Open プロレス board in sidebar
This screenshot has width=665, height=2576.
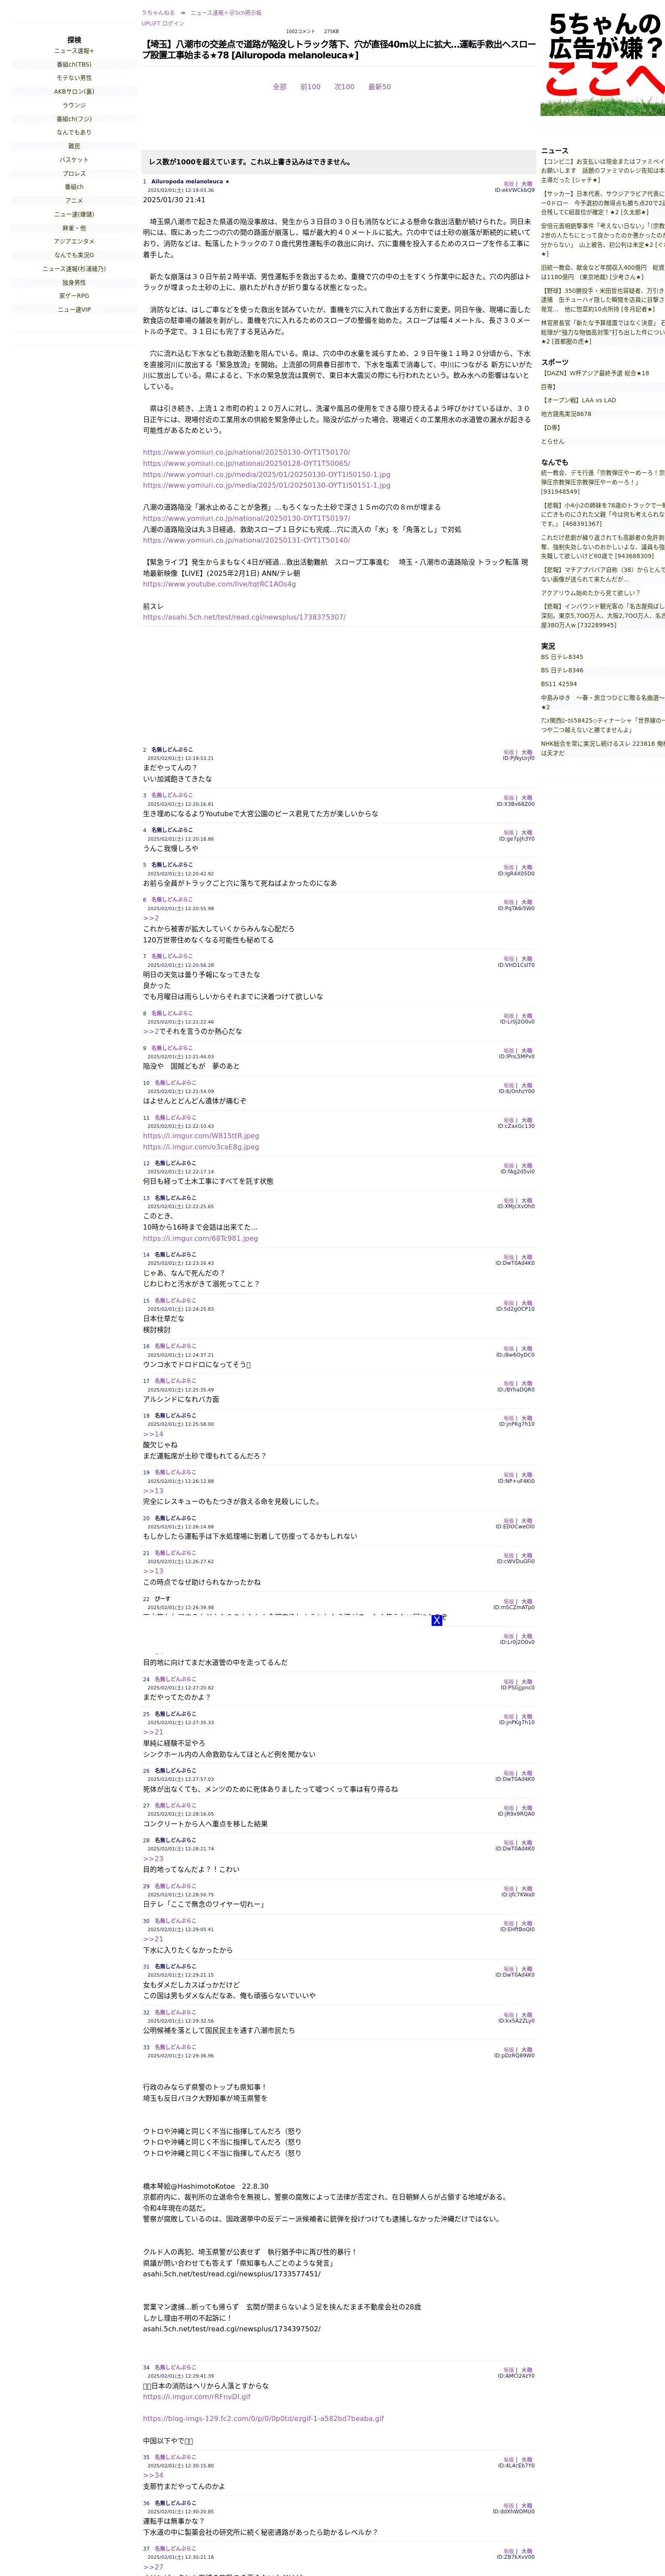pyautogui.click(x=74, y=173)
